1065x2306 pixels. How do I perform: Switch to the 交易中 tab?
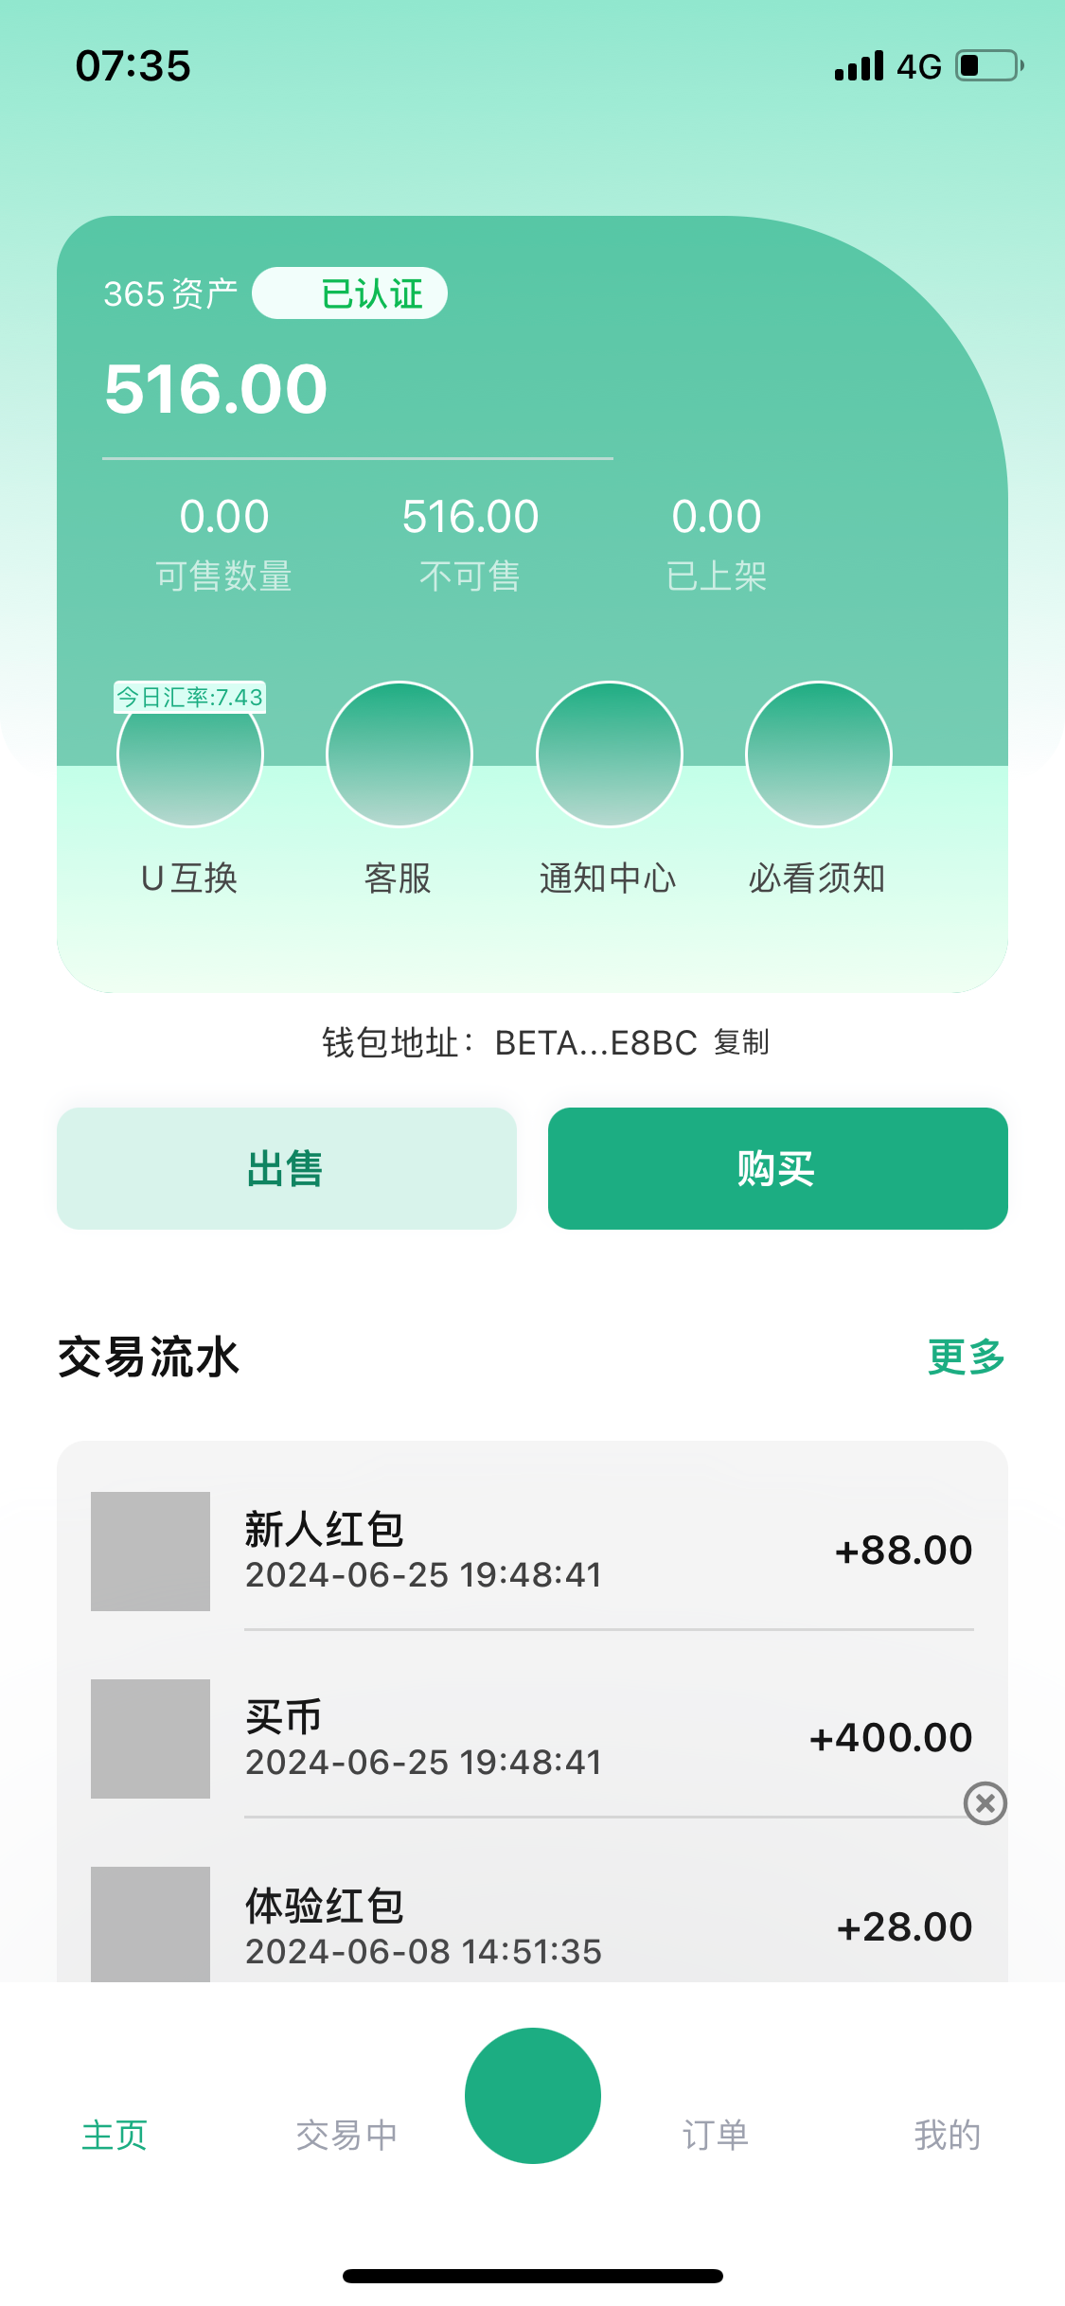coord(346,2135)
